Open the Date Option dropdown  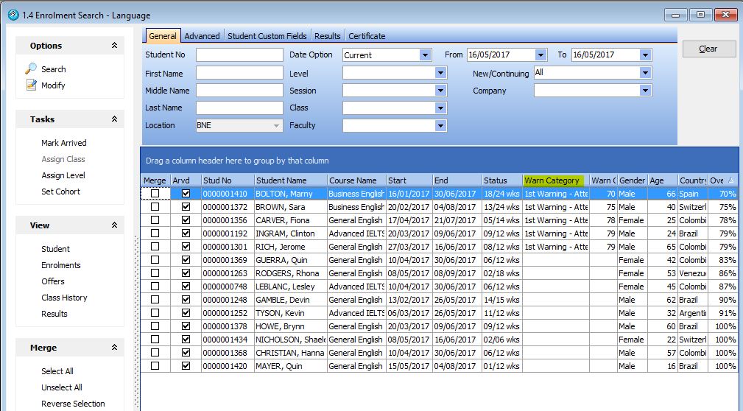(425, 55)
